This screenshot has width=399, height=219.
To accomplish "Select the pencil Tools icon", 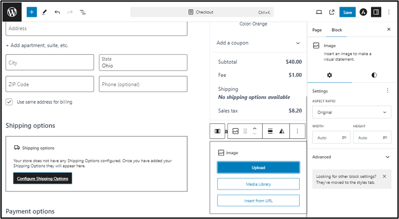I will tap(45, 12).
